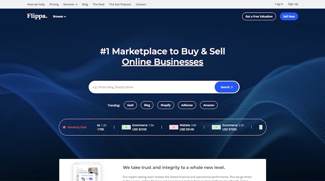Focus the business search input field
Viewport: 325px width, 181px height.
pos(152,87)
